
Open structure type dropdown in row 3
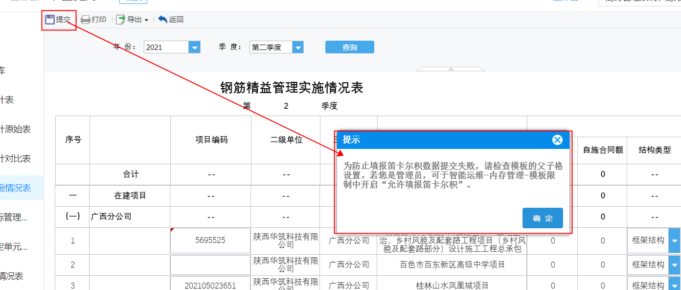pos(675,285)
